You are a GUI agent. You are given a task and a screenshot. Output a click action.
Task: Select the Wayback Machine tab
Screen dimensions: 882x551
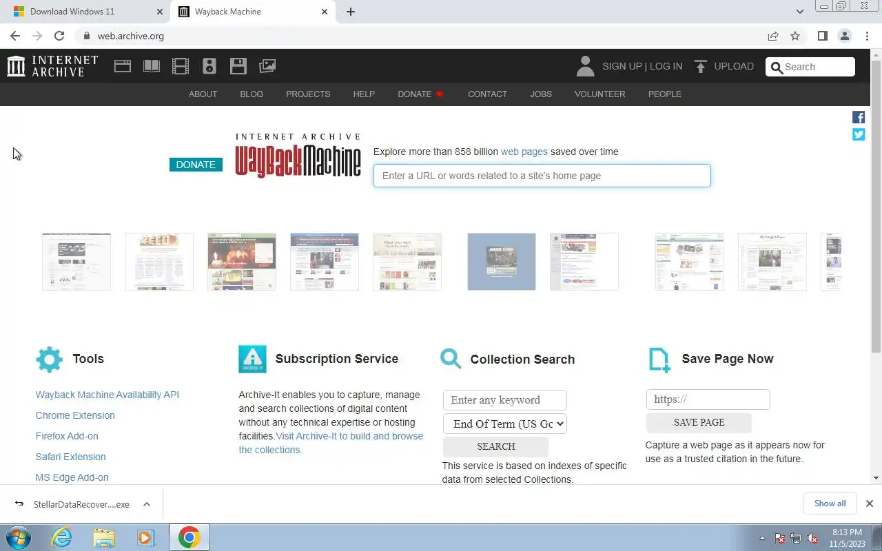pos(252,12)
